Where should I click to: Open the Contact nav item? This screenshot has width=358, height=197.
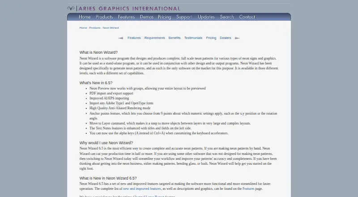pyautogui.click(x=247, y=17)
